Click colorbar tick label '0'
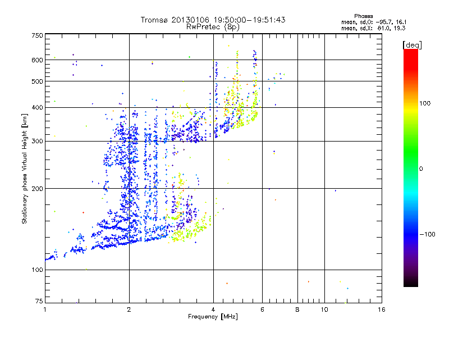 [x=421, y=169]
